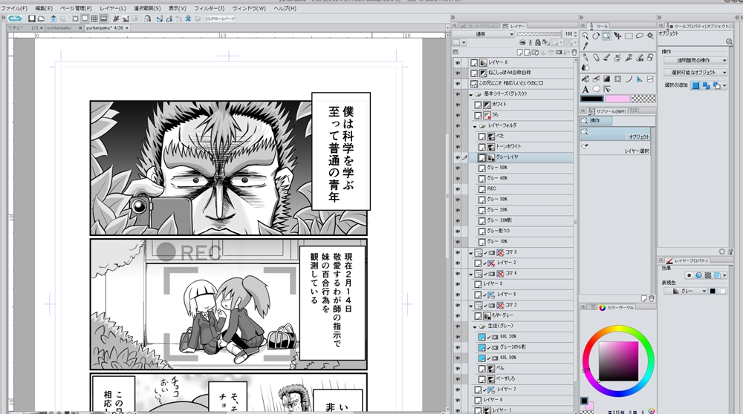This screenshot has width=743, height=414.
Task: Select the オブジェクト sub tool
Action: tap(616, 135)
